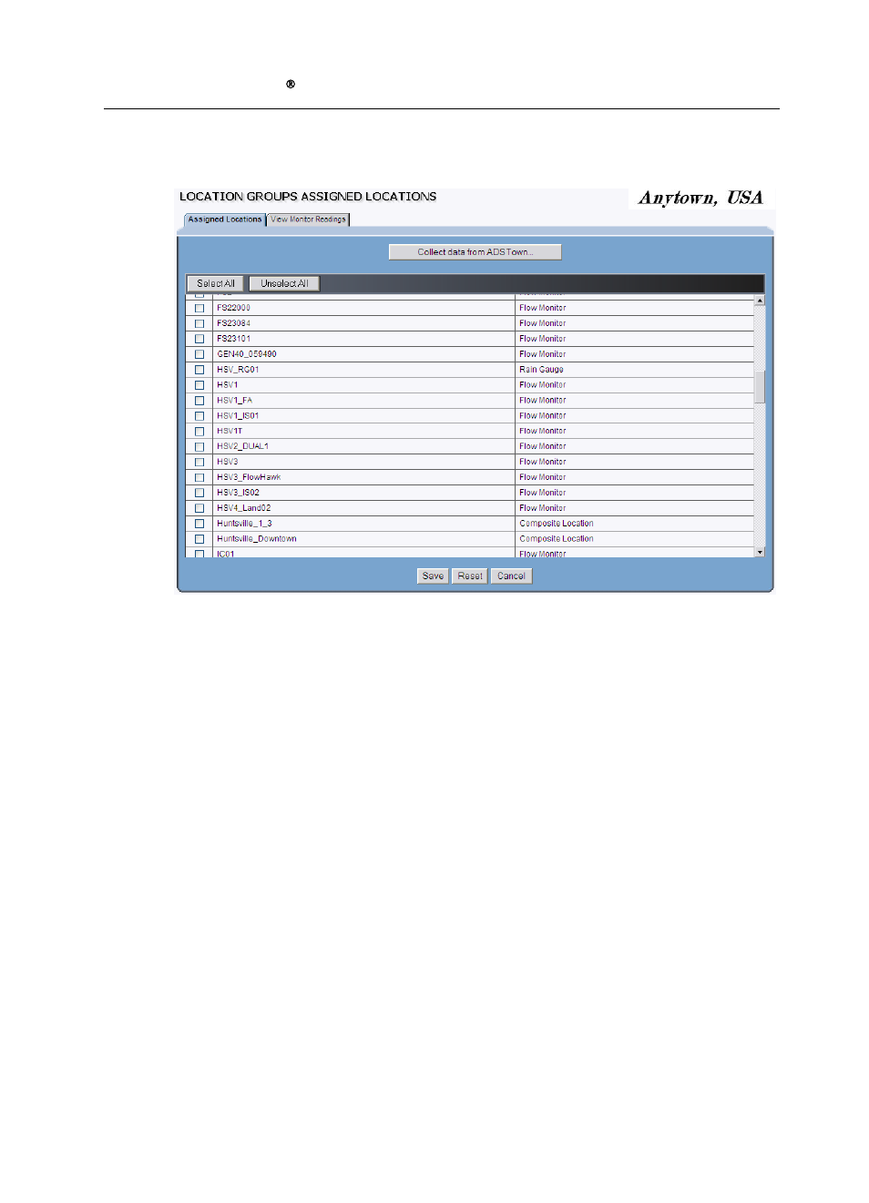Click the Anytown, USA logo

[700, 198]
